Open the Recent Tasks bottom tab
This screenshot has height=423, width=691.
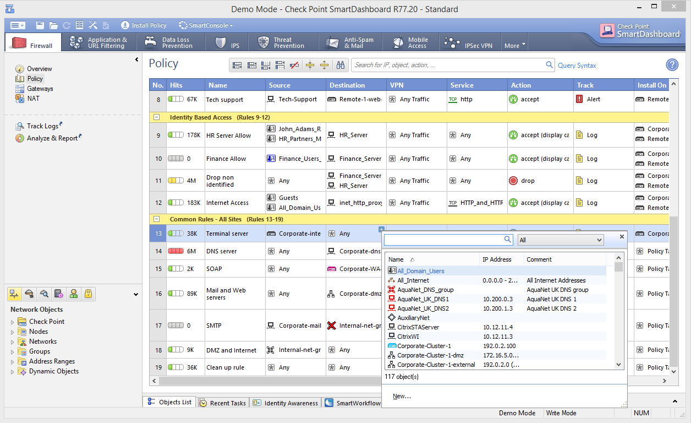tap(222, 403)
